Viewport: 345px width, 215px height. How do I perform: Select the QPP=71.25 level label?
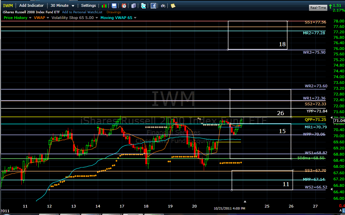[x=315, y=120]
